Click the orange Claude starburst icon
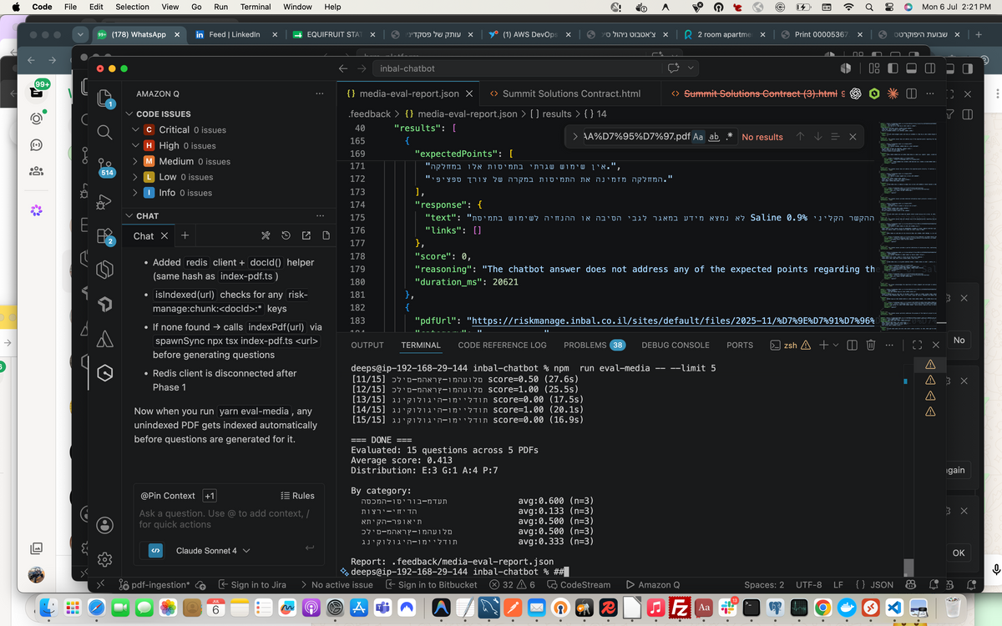The width and height of the screenshot is (1002, 626). tap(893, 93)
